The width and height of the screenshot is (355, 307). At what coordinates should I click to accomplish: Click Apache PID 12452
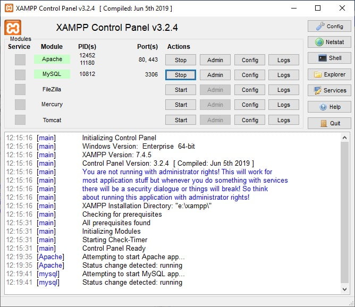[x=87, y=55]
